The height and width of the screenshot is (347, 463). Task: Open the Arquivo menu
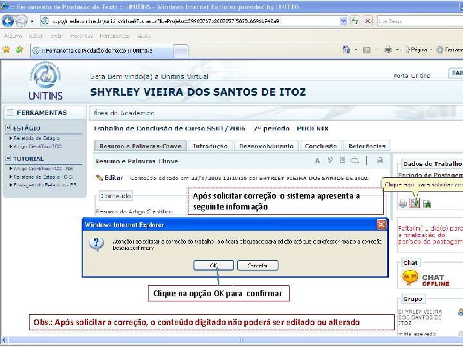[x=13, y=36]
